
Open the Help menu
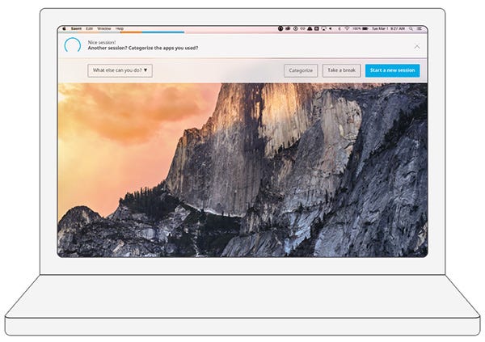click(120, 28)
